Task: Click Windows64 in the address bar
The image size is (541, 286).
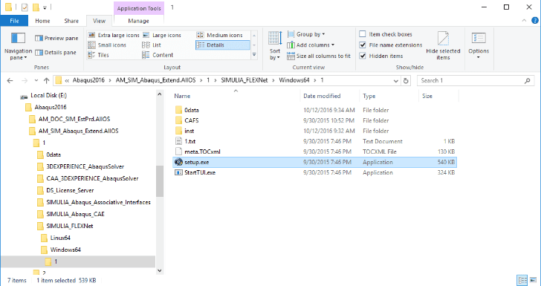Action: tap(294, 80)
